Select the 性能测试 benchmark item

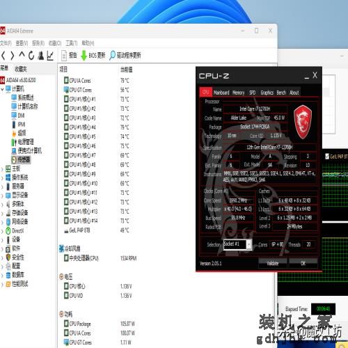17,284
